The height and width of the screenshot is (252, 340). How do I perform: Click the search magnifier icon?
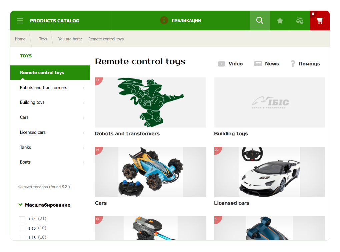260,21
